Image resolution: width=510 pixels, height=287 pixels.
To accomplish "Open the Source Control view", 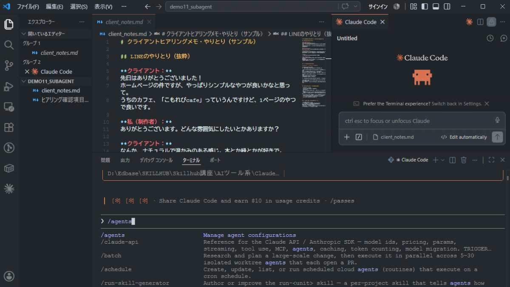I will tap(9, 65).
